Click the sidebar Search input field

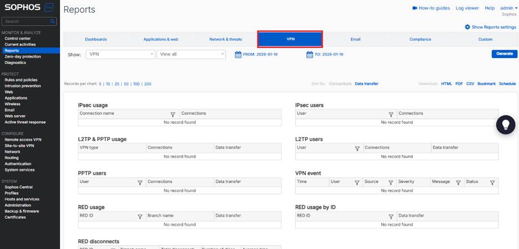[x=27, y=22]
